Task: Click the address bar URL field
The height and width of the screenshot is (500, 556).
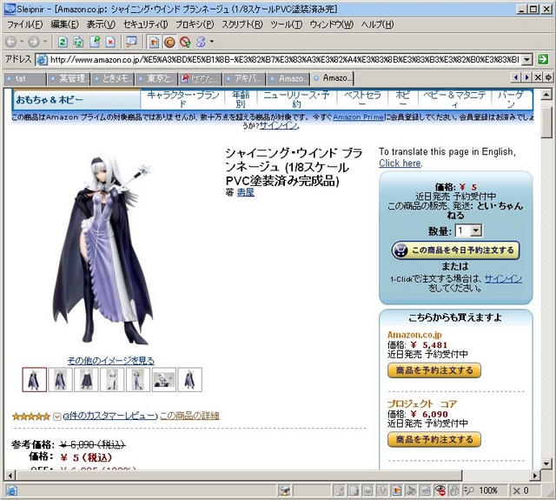Action: pos(285,60)
